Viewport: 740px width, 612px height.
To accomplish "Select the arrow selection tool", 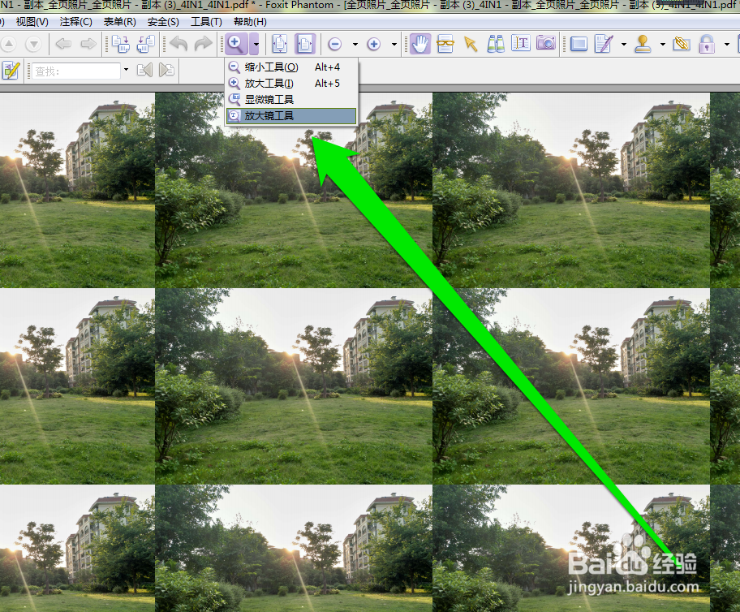I will coord(471,44).
